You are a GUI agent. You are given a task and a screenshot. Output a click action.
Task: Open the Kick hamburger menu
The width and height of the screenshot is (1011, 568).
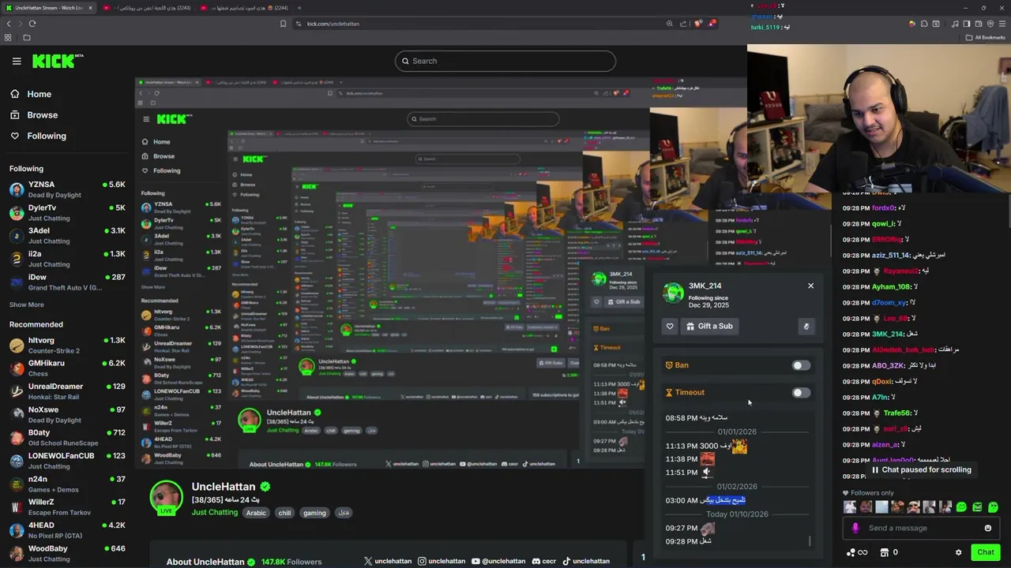click(x=17, y=61)
